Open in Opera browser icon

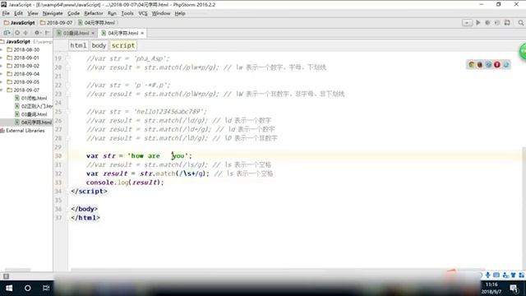click(x=496, y=64)
